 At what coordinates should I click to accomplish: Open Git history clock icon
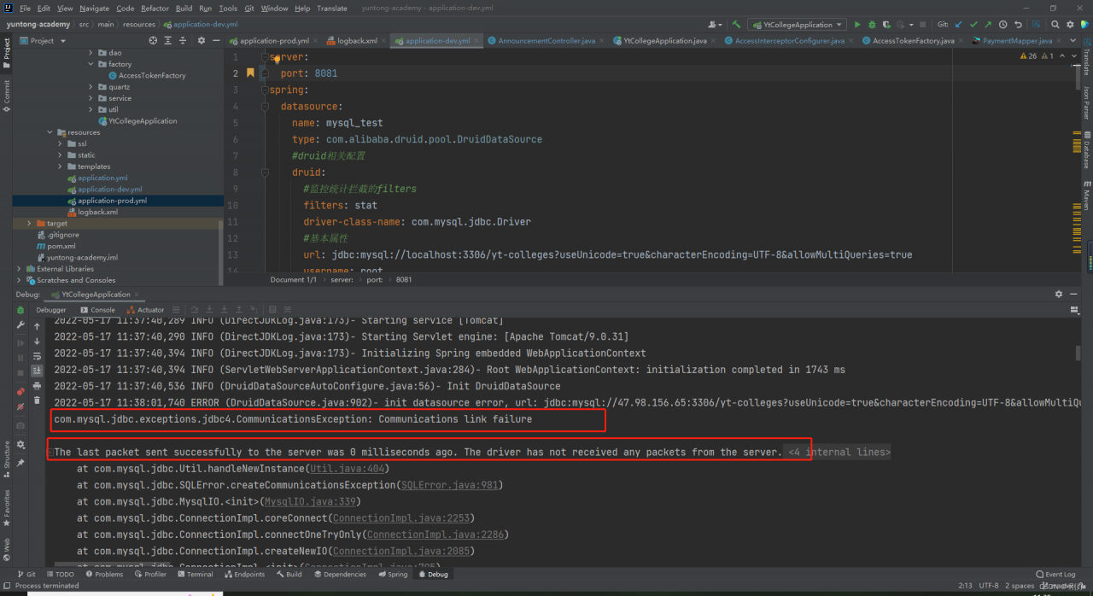(x=1002, y=25)
